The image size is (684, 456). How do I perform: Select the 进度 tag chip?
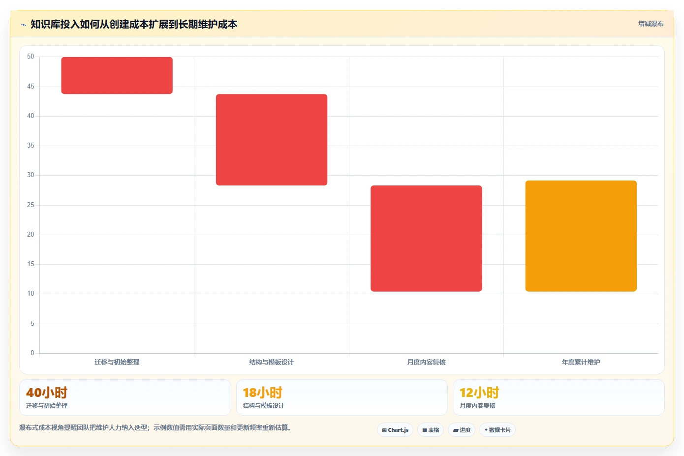point(462,430)
